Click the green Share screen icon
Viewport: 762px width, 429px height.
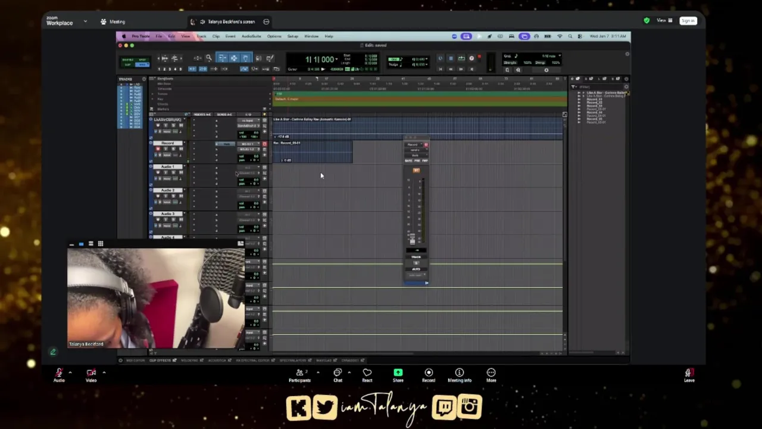click(398, 372)
